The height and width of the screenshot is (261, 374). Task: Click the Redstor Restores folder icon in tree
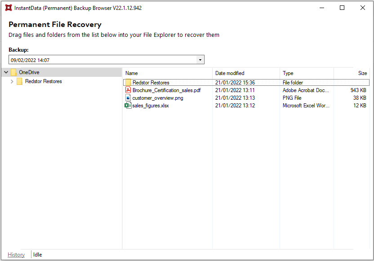[x=20, y=81]
